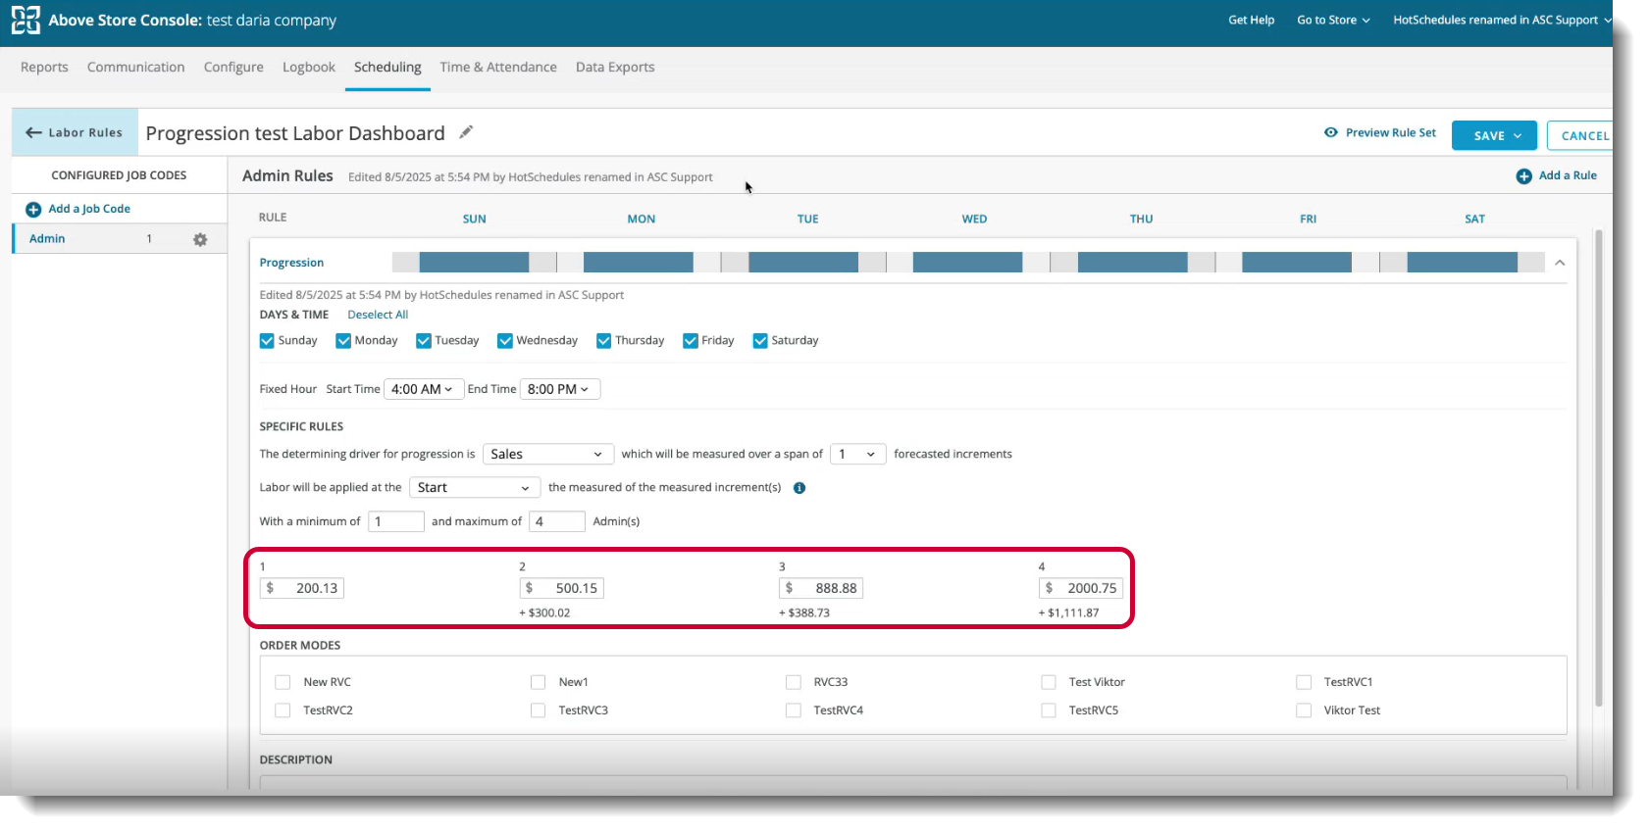Open the Reports tab
The width and height of the screenshot is (1649, 832).
44,68
